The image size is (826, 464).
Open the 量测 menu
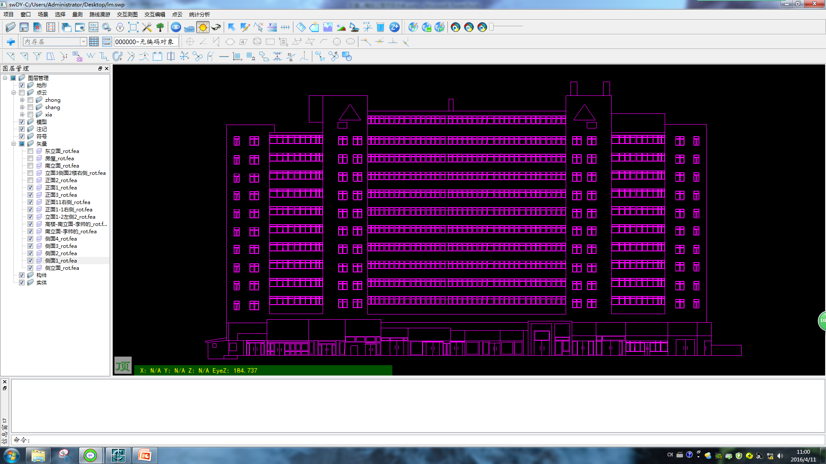77,14
